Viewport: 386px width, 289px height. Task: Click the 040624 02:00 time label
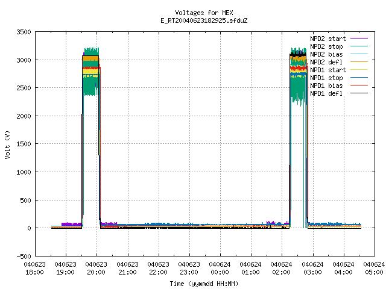point(282,269)
